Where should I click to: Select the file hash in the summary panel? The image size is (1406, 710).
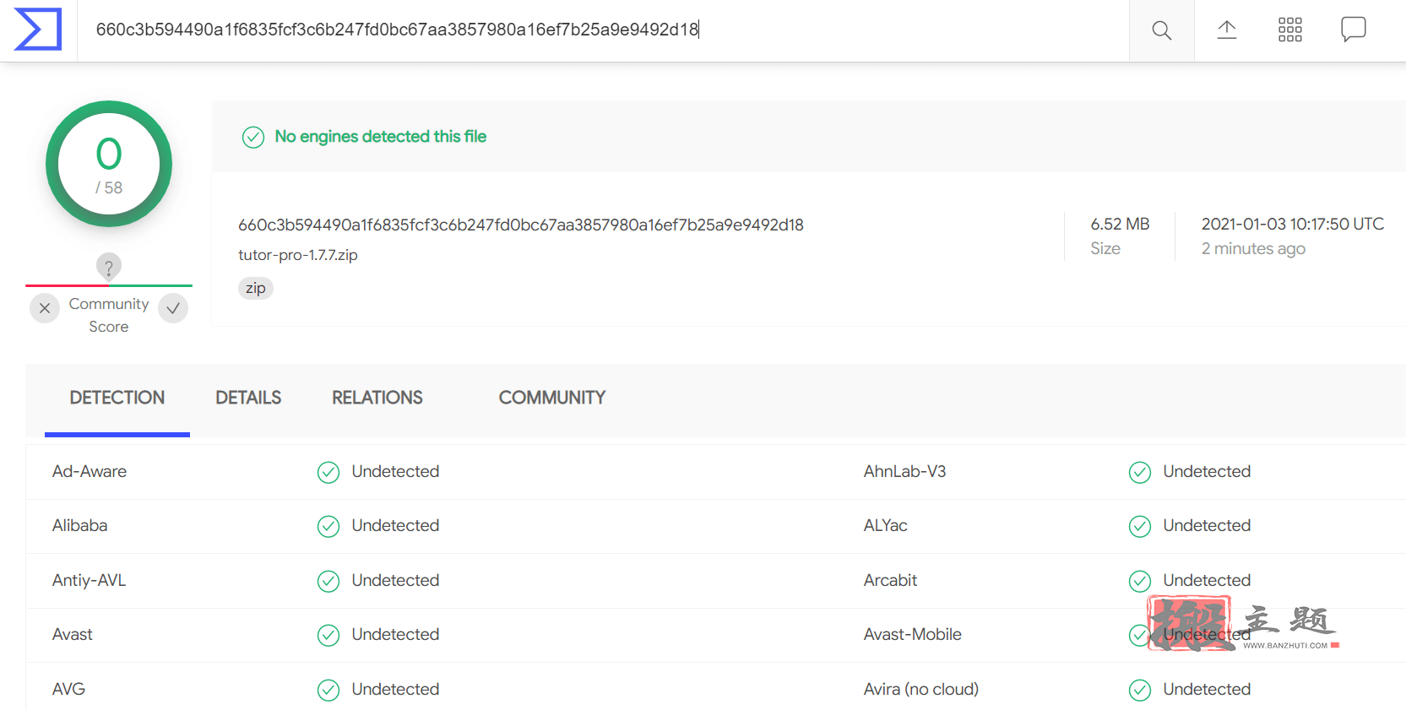pos(521,225)
